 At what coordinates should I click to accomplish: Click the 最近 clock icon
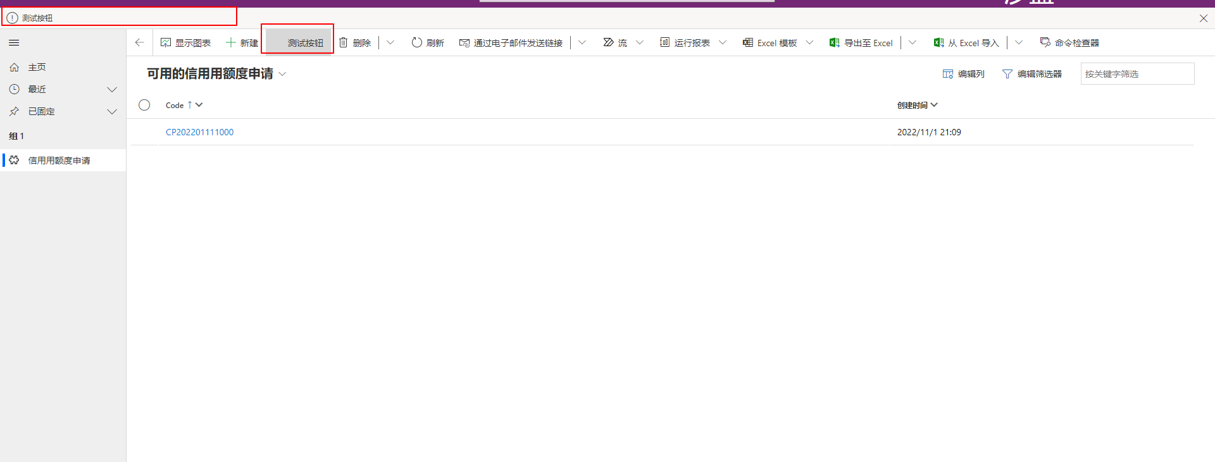click(15, 89)
